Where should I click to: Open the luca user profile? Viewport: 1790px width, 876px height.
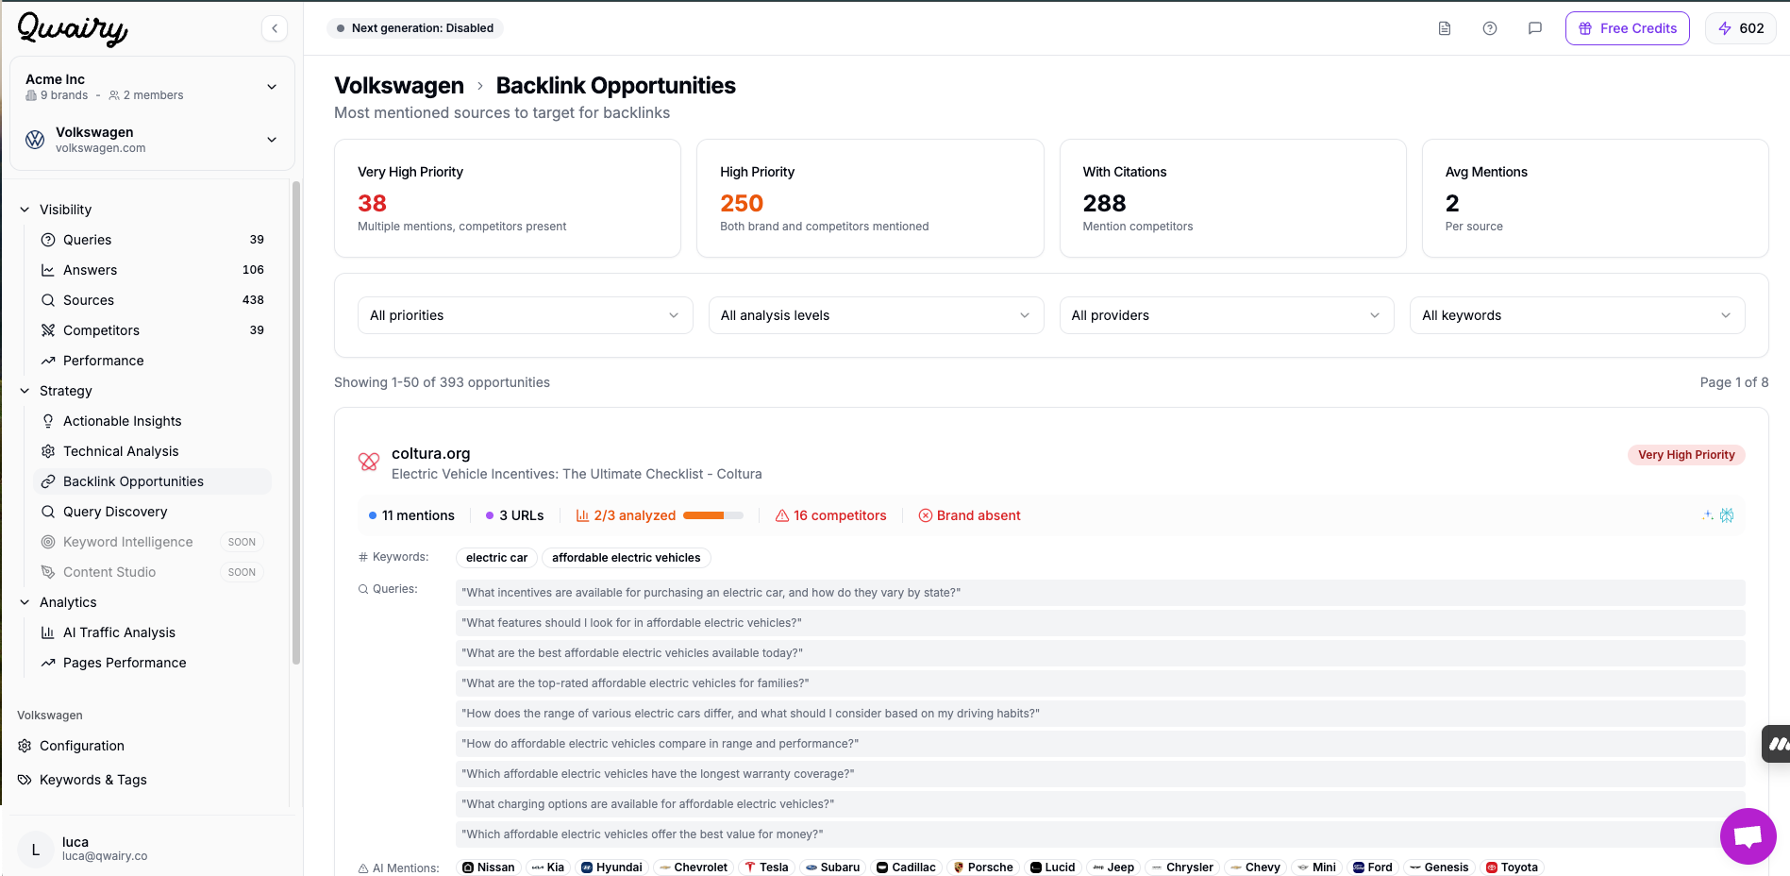pos(152,849)
